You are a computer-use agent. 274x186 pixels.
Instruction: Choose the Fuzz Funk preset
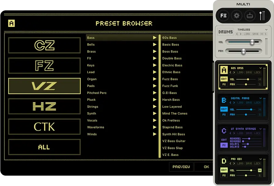[x=170, y=86]
